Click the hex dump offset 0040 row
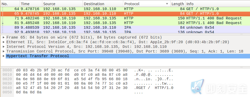The height and width of the screenshot is (97, 250). [x=95, y=88]
